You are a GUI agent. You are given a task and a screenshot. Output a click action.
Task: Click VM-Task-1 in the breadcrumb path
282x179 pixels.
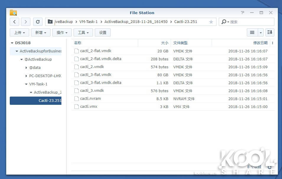point(88,22)
